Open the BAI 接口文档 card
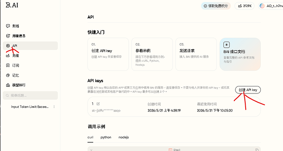The height and width of the screenshot is (151, 283). click(x=240, y=54)
